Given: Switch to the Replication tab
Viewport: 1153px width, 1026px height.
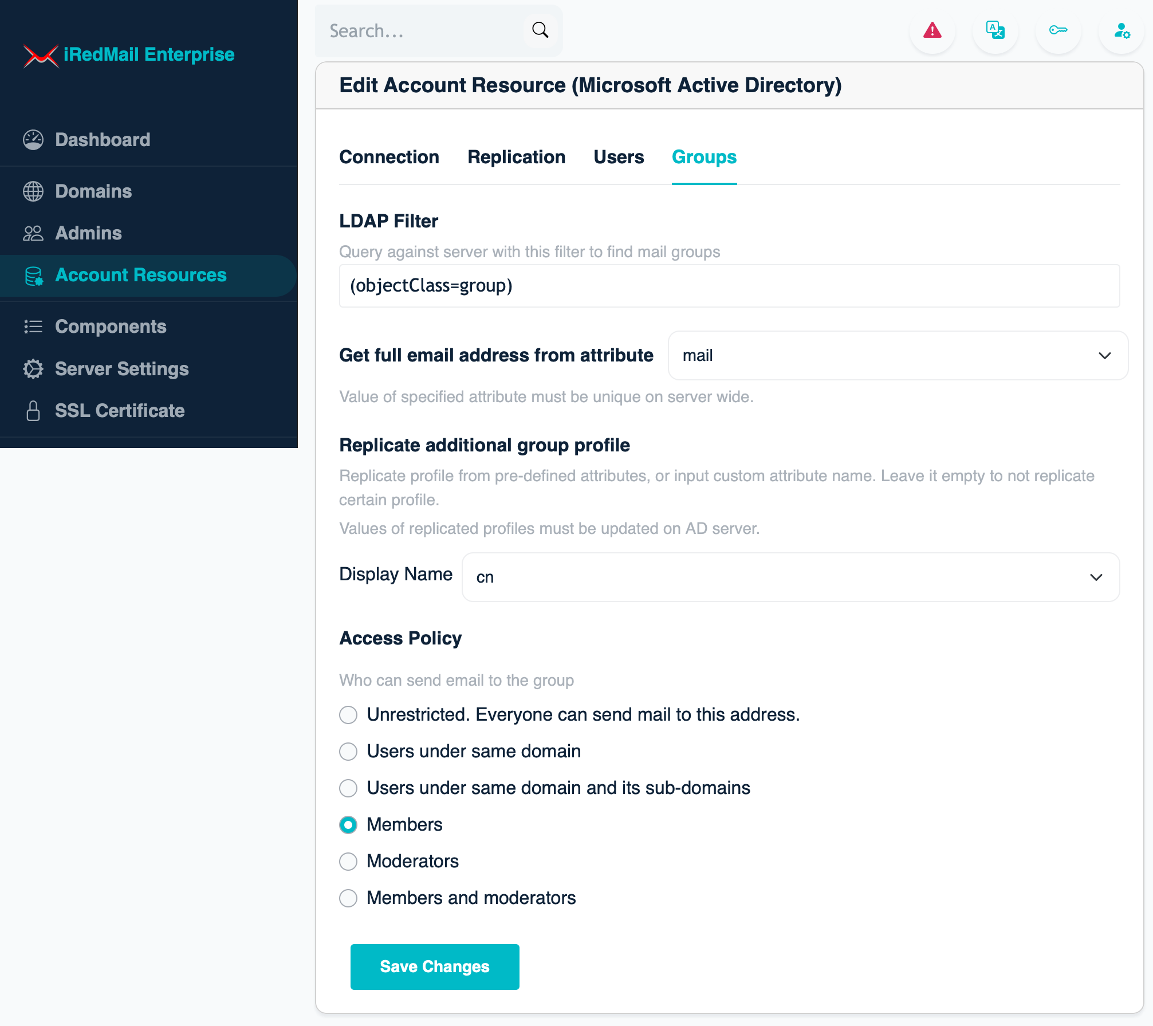Looking at the screenshot, I should click(516, 158).
